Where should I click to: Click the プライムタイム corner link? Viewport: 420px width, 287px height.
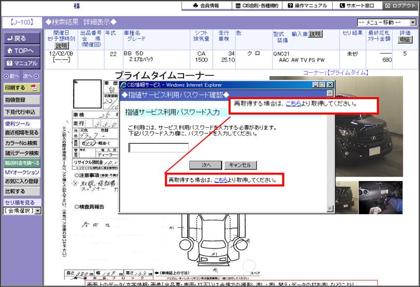click(336, 72)
